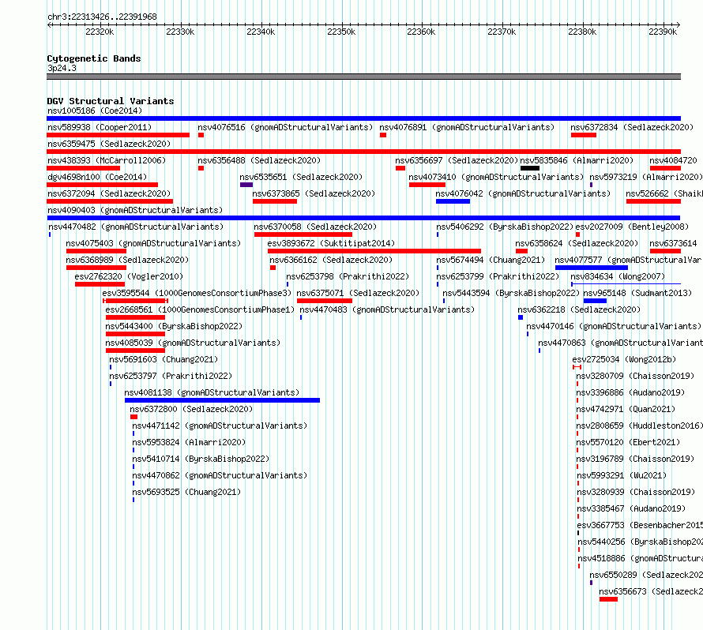
Task: Open esv2668561 1000GenomesConsortiumPhase1 variant
Action: pos(200,309)
